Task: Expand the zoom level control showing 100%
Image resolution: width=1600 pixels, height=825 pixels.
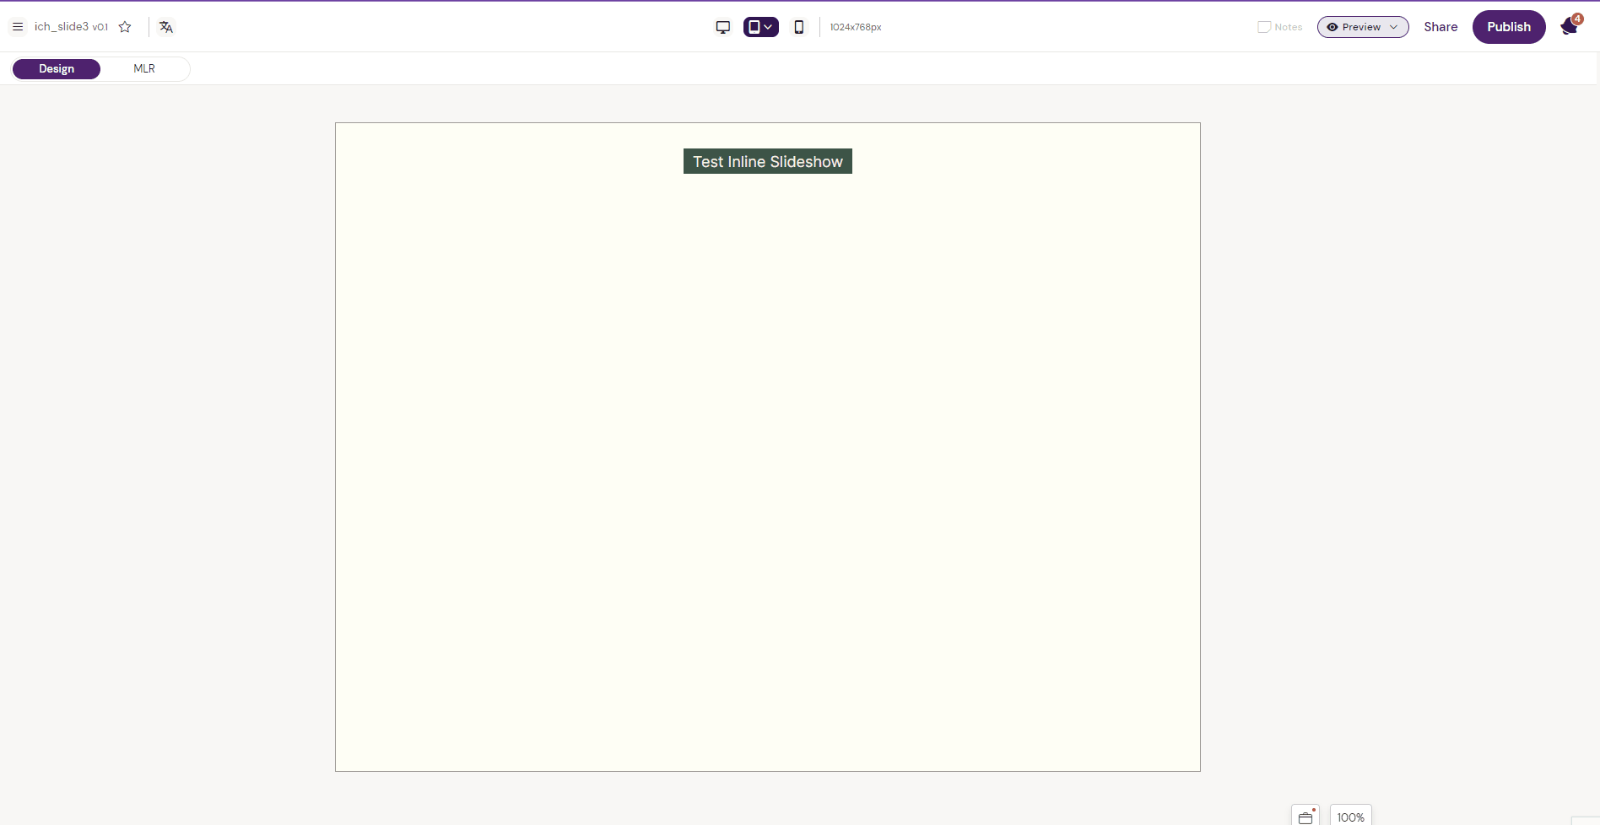Action: pyautogui.click(x=1351, y=816)
